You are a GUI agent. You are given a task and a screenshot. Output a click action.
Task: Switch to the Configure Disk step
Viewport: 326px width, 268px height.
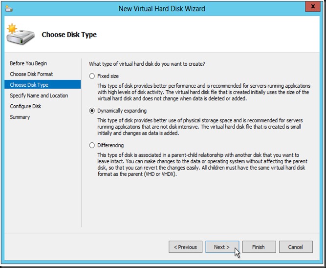pos(25,106)
